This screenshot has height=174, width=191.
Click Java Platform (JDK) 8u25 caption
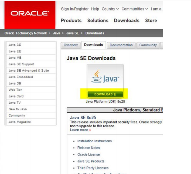[105, 101]
